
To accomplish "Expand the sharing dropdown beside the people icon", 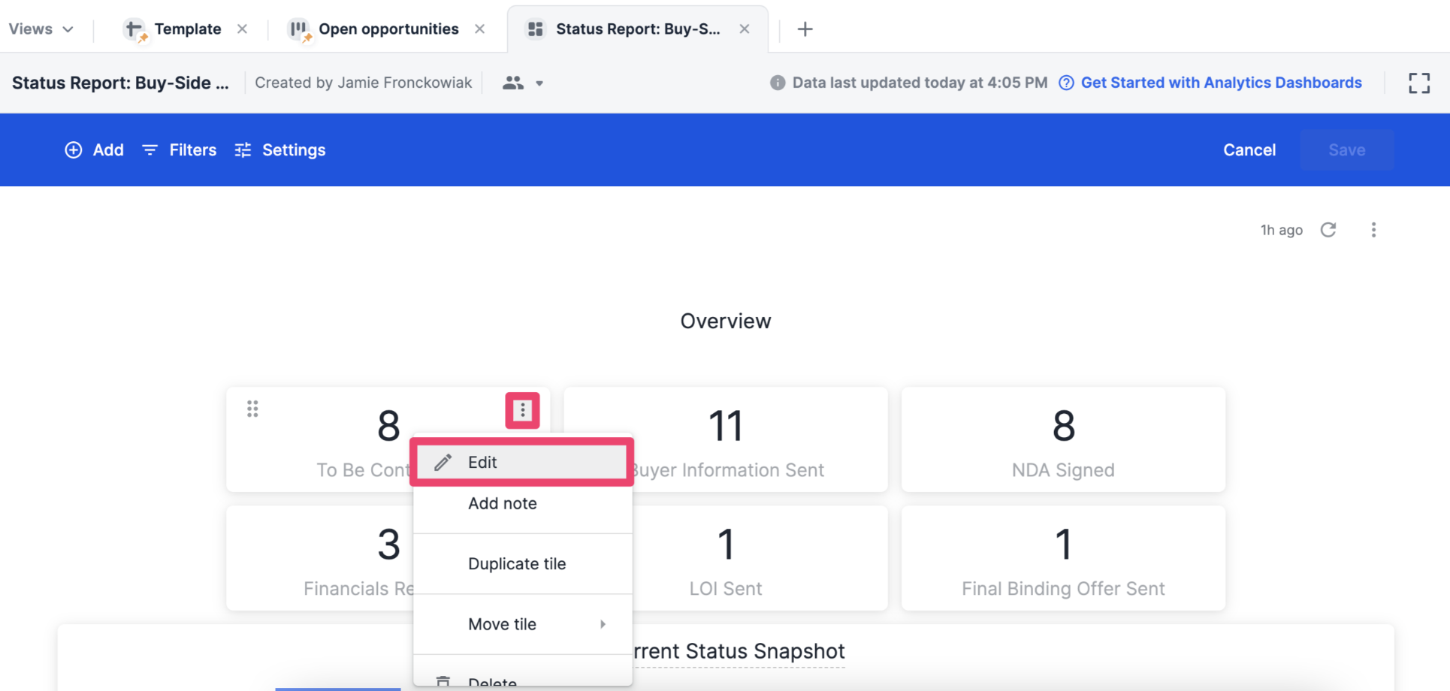I will [x=539, y=83].
